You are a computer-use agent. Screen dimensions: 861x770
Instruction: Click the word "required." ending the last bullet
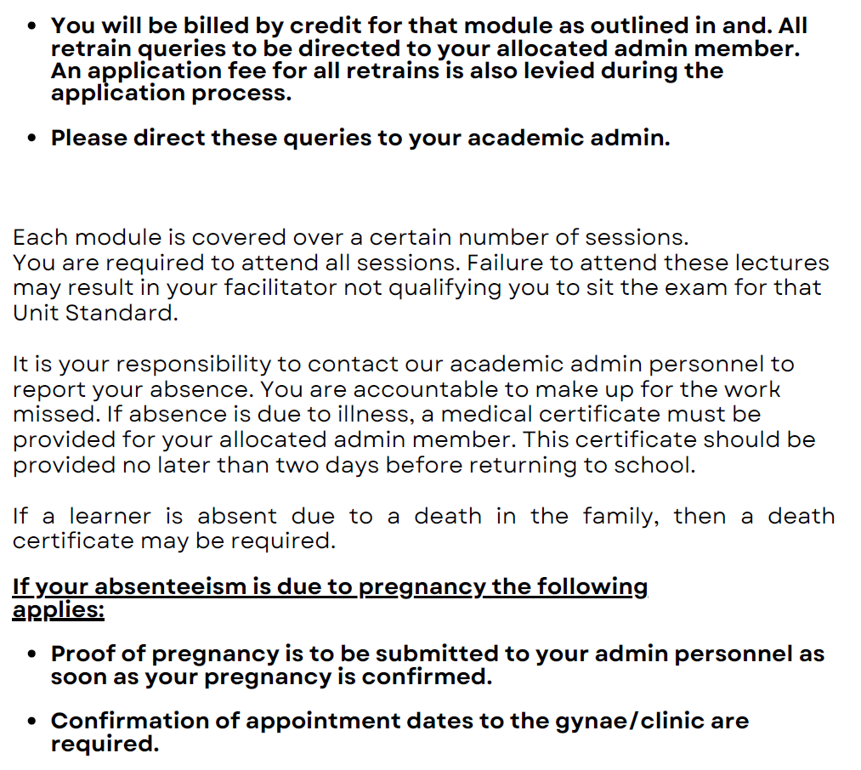[x=105, y=745]
